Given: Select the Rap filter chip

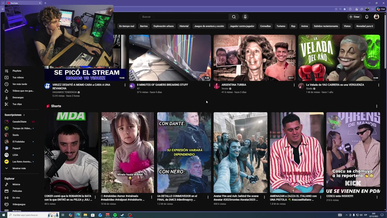Looking at the screenshot, I should pyautogui.click(x=293, y=26).
